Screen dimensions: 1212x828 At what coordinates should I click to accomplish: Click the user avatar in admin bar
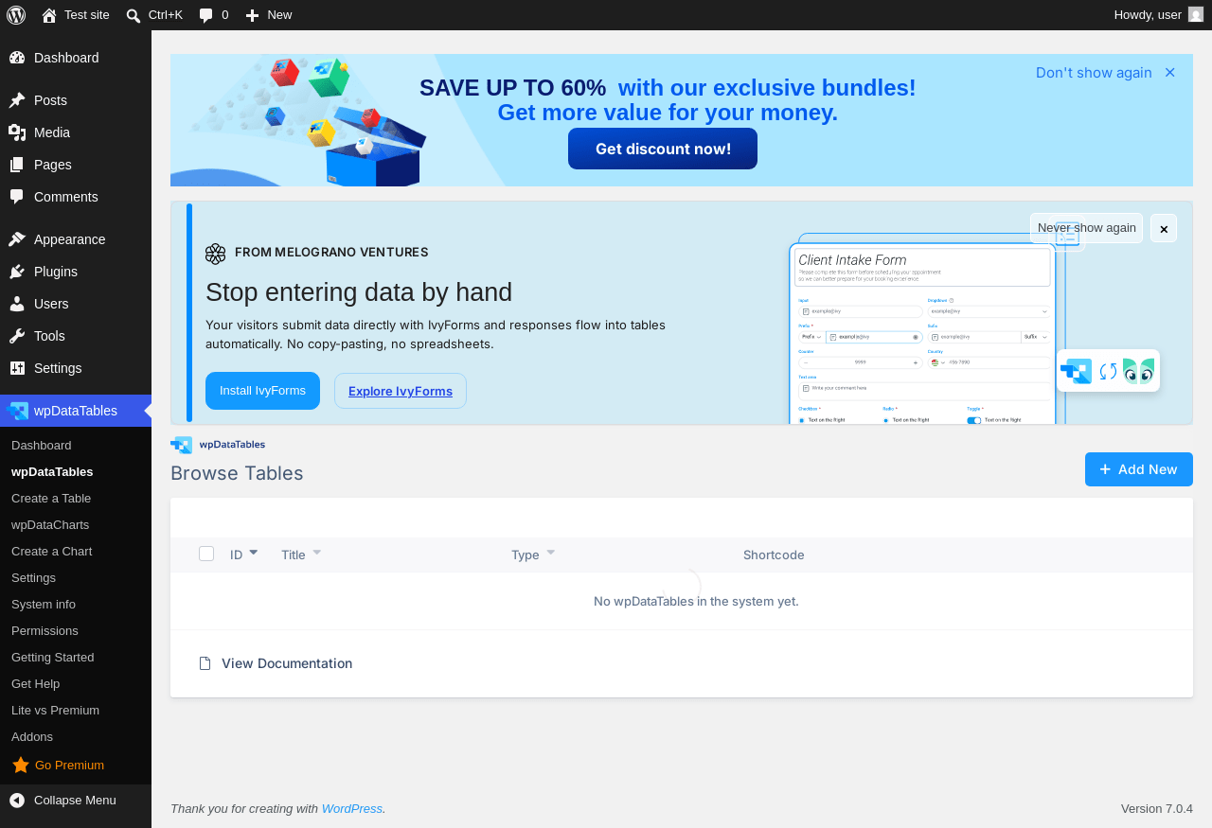pos(1196,14)
